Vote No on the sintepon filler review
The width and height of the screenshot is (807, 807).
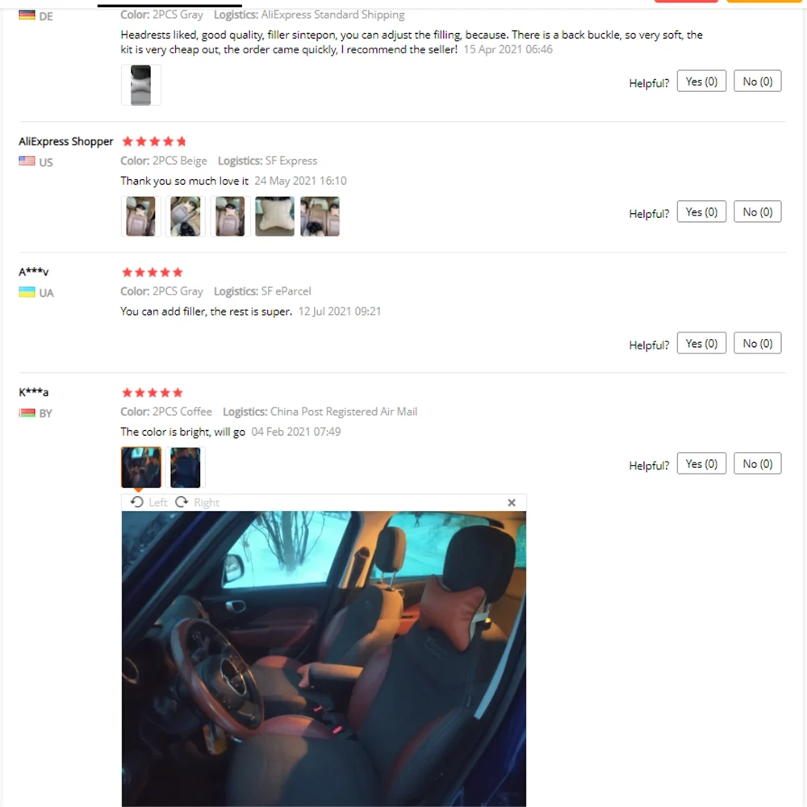757,82
